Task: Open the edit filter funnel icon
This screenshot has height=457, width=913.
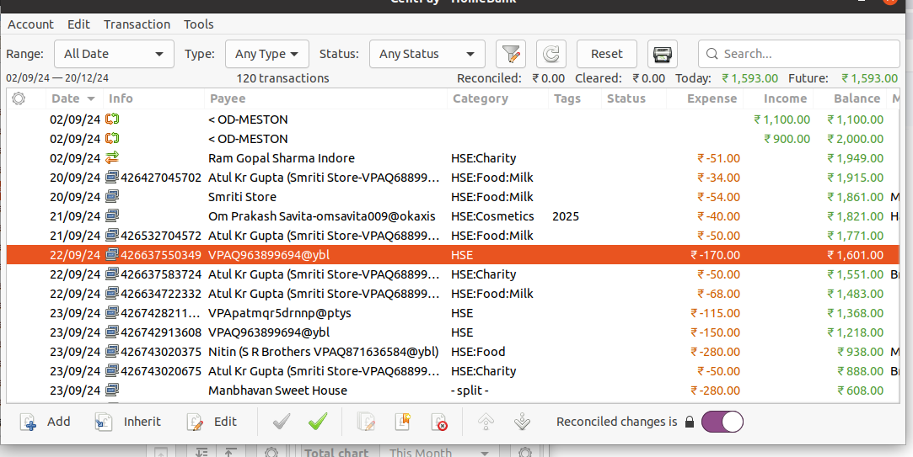Action: coord(510,54)
